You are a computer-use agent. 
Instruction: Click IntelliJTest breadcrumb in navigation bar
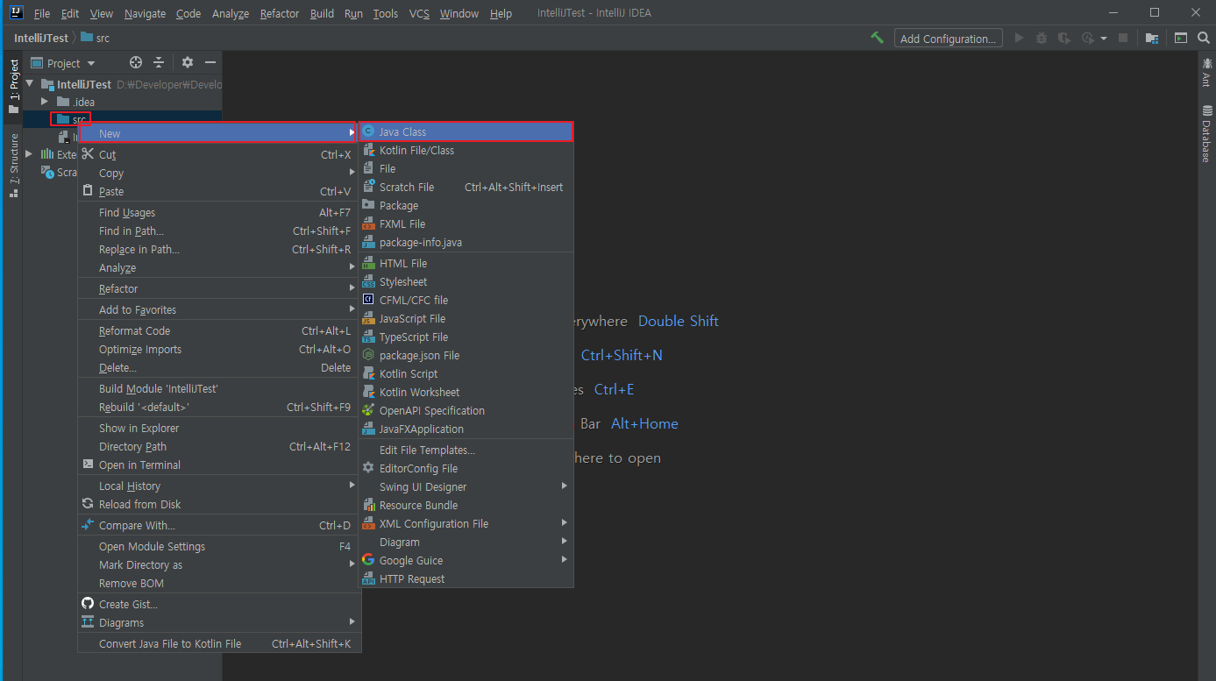(x=41, y=38)
